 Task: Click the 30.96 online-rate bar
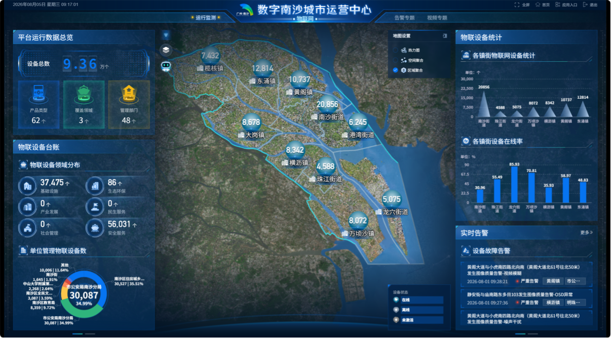[480, 196]
